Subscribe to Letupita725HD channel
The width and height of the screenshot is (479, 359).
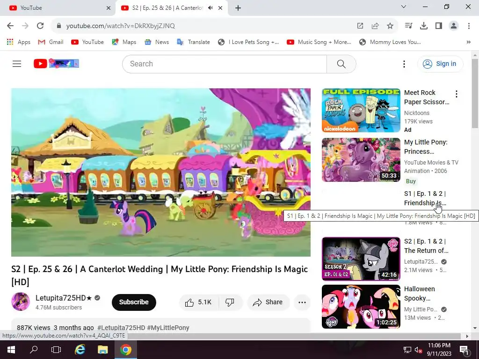point(134,302)
